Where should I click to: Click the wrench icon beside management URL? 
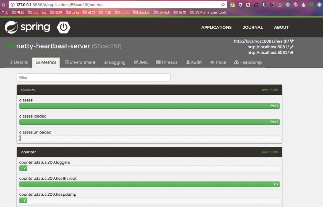tap(292, 47)
